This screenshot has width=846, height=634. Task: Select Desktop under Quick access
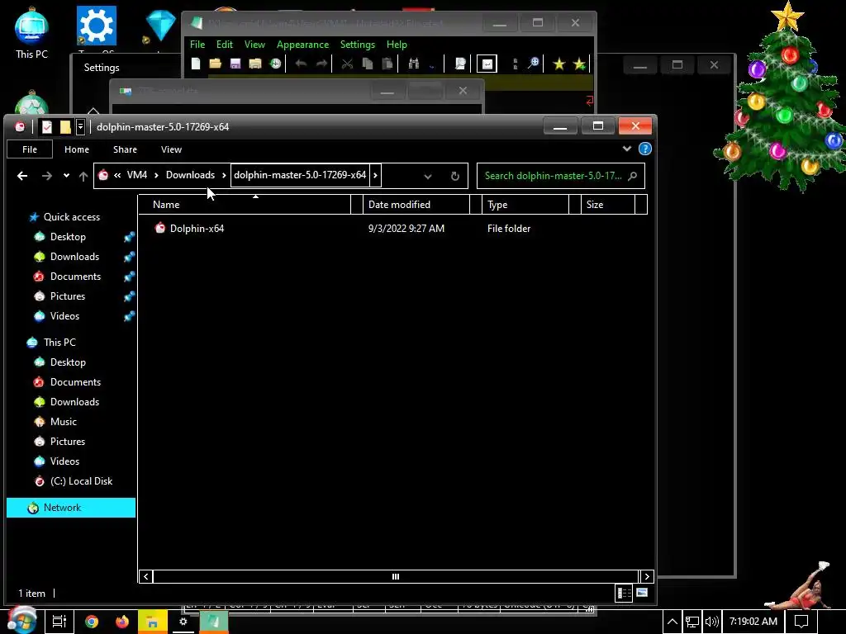pyautogui.click(x=68, y=237)
